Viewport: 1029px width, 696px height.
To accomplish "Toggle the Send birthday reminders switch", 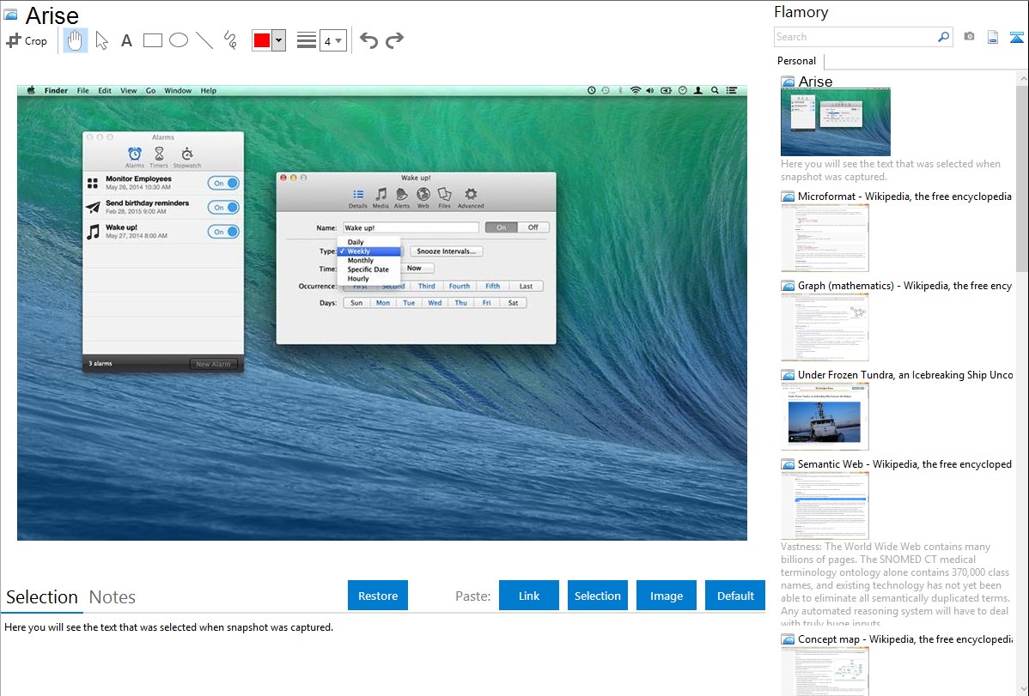I will [x=222, y=207].
